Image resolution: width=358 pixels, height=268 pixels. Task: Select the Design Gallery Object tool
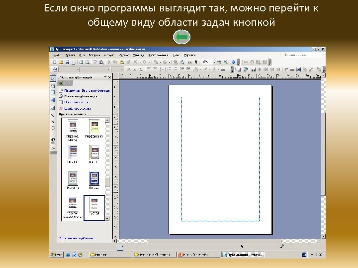[53, 147]
